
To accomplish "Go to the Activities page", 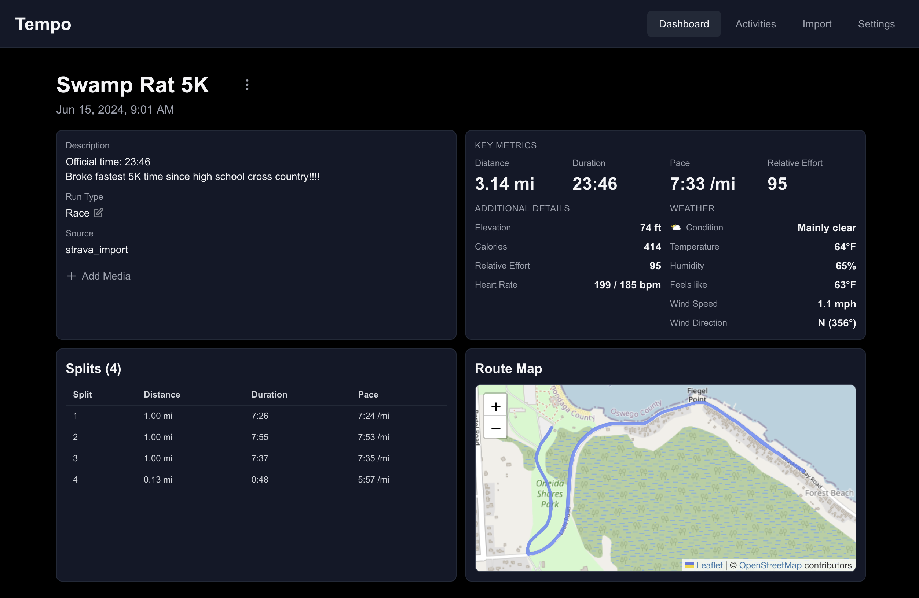I will click(755, 24).
